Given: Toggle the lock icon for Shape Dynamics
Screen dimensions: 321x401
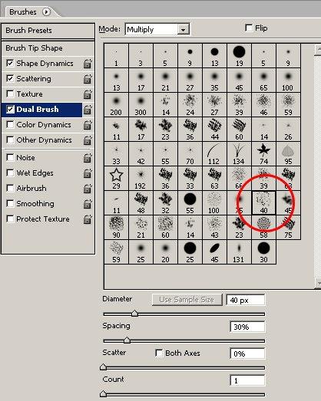Looking at the screenshot, I should click(x=88, y=64).
